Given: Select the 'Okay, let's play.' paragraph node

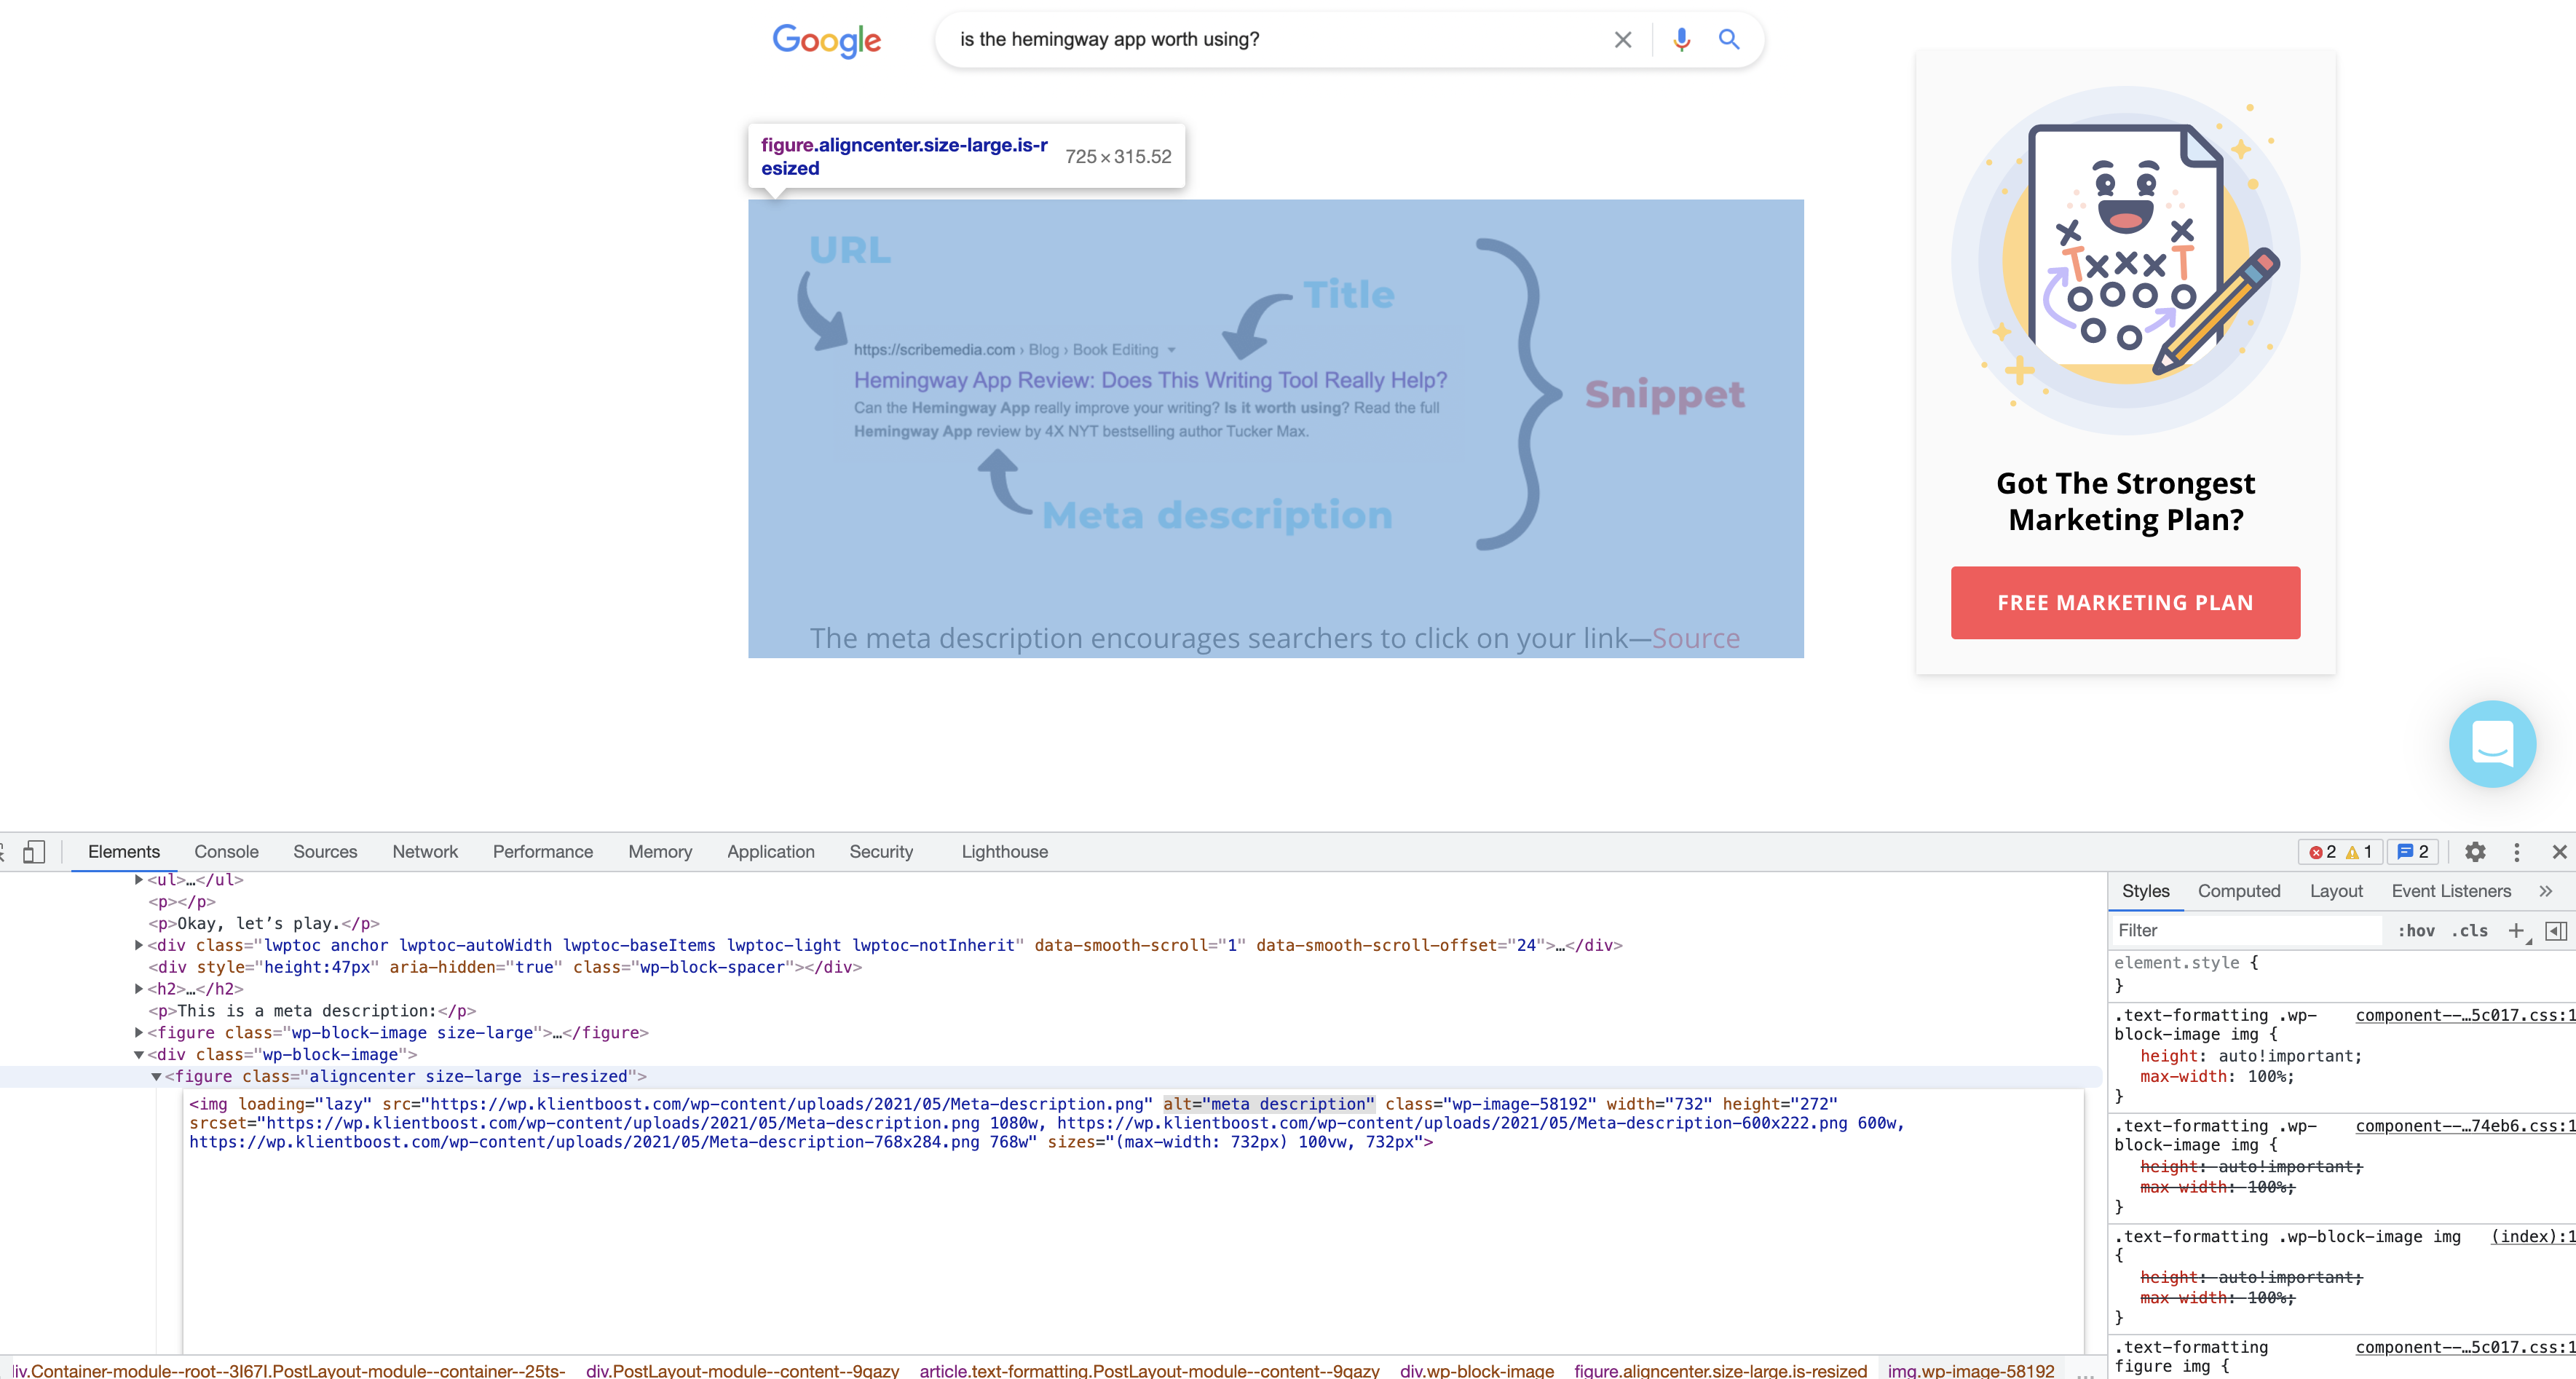Looking at the screenshot, I should tap(264, 923).
